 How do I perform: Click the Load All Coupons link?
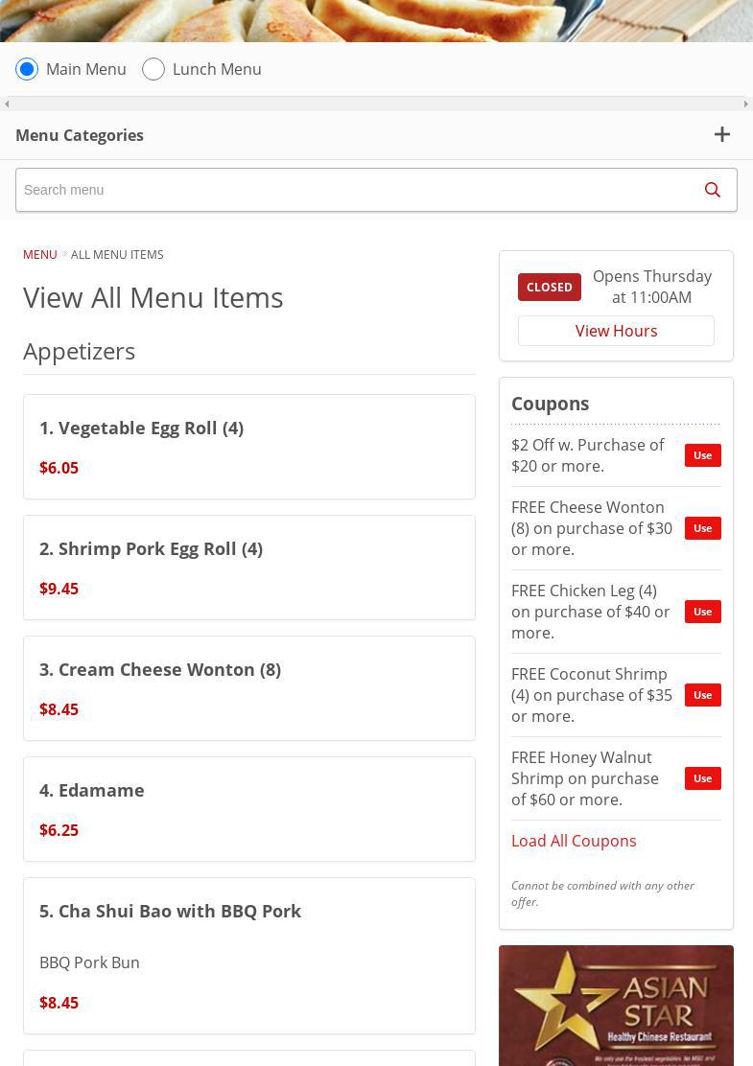pyautogui.click(x=573, y=841)
